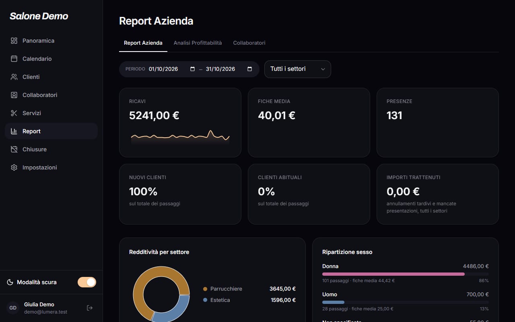This screenshot has width=515, height=322.
Task: Open the start date calendar picker icon
Action: click(192, 69)
